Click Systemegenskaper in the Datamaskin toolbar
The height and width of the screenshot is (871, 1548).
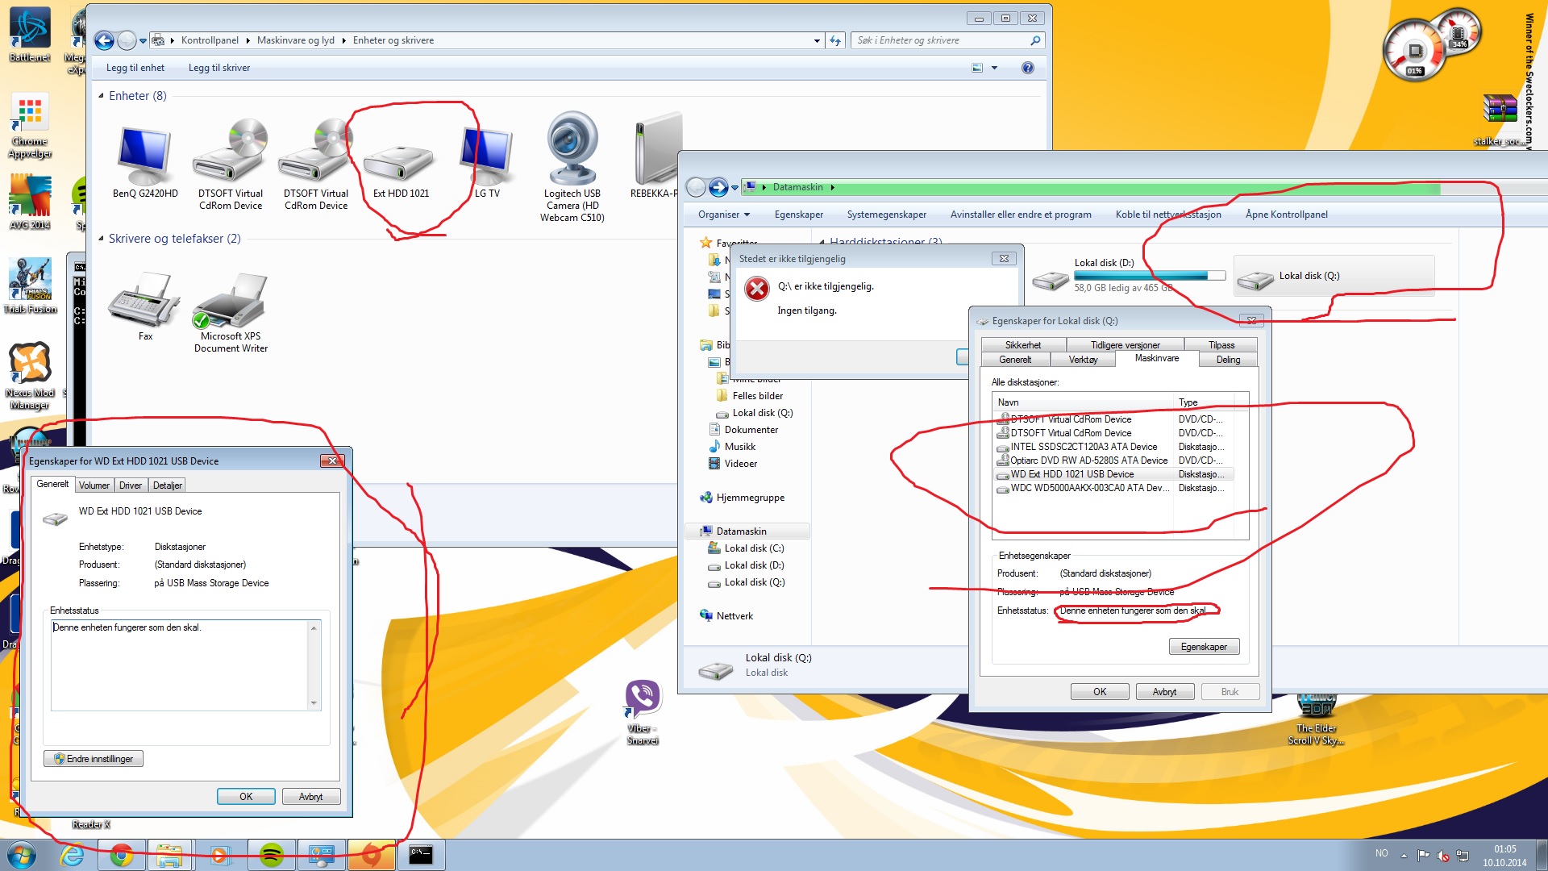pyautogui.click(x=886, y=215)
